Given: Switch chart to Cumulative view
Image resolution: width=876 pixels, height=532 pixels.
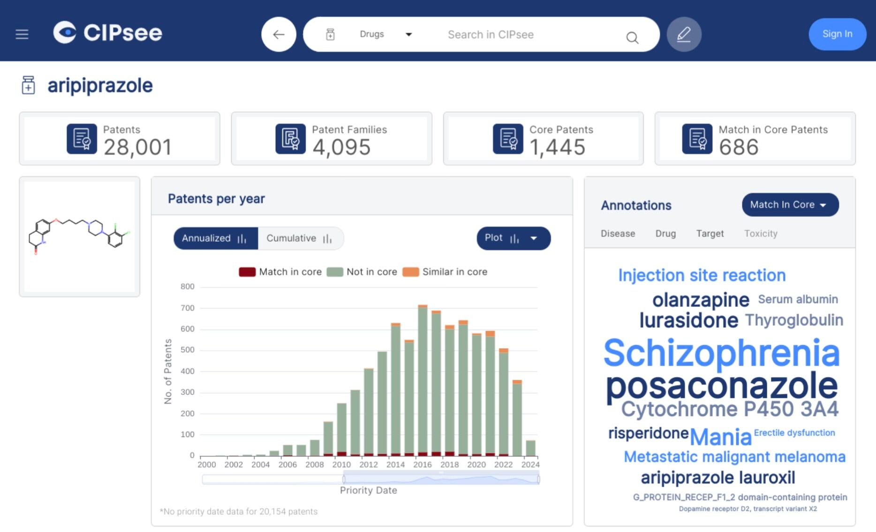Looking at the screenshot, I should 300,238.
